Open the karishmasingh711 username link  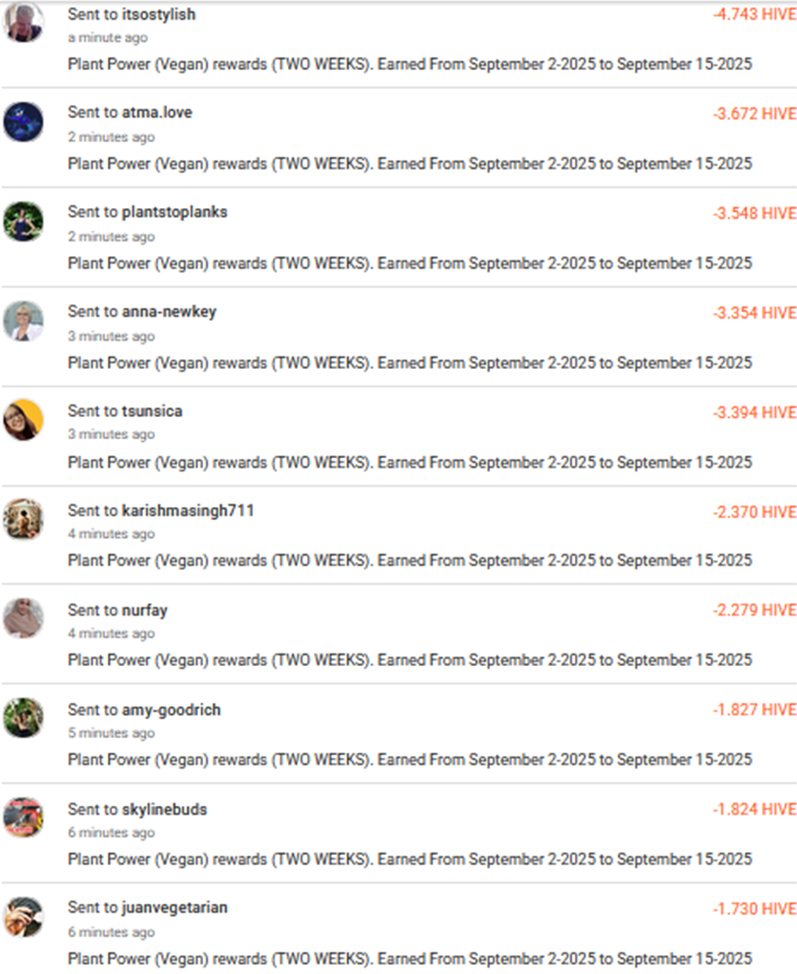[x=188, y=510]
